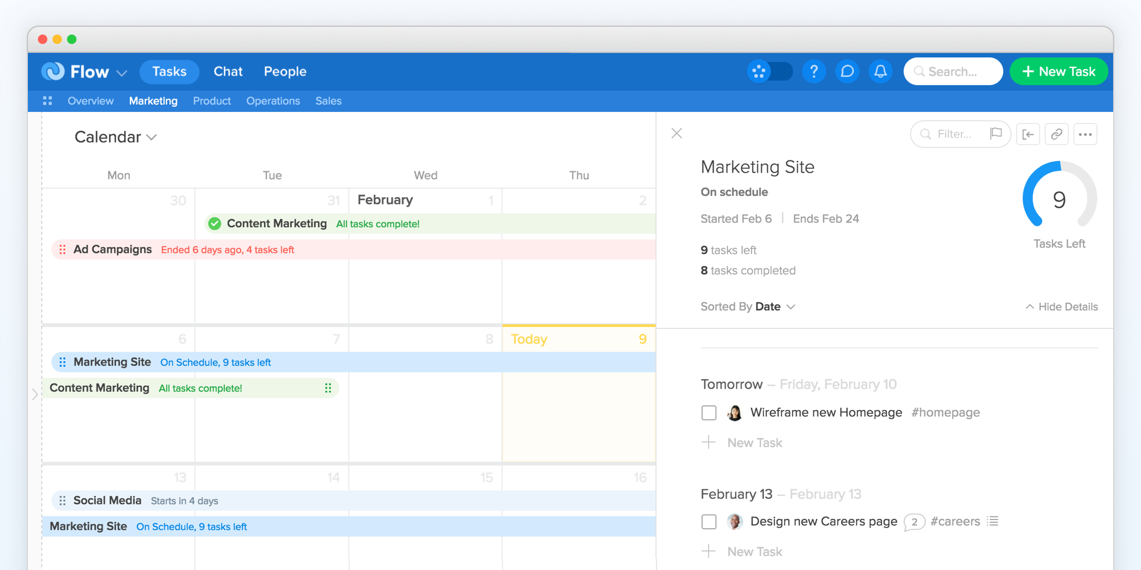This screenshot has width=1141, height=570.
Task: Focus the Search field in header
Action: tap(953, 71)
